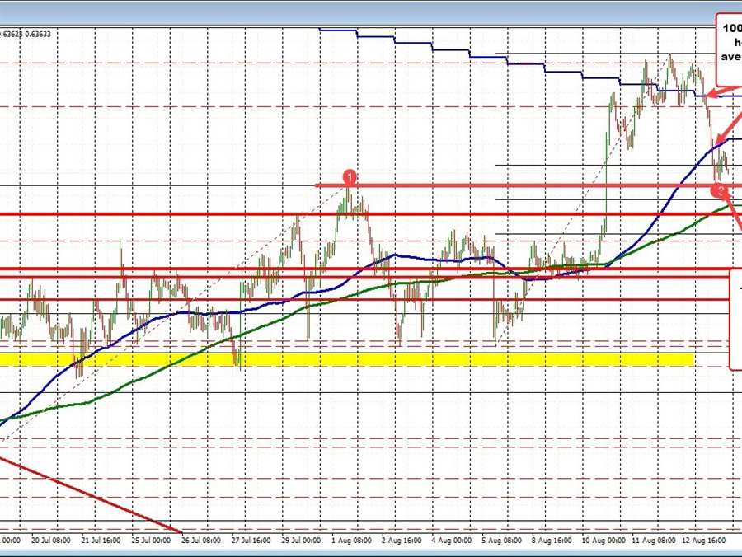The height and width of the screenshot is (557, 742).
Task: Click the 21 Jul 16:00 time label
Action: pyautogui.click(x=102, y=541)
